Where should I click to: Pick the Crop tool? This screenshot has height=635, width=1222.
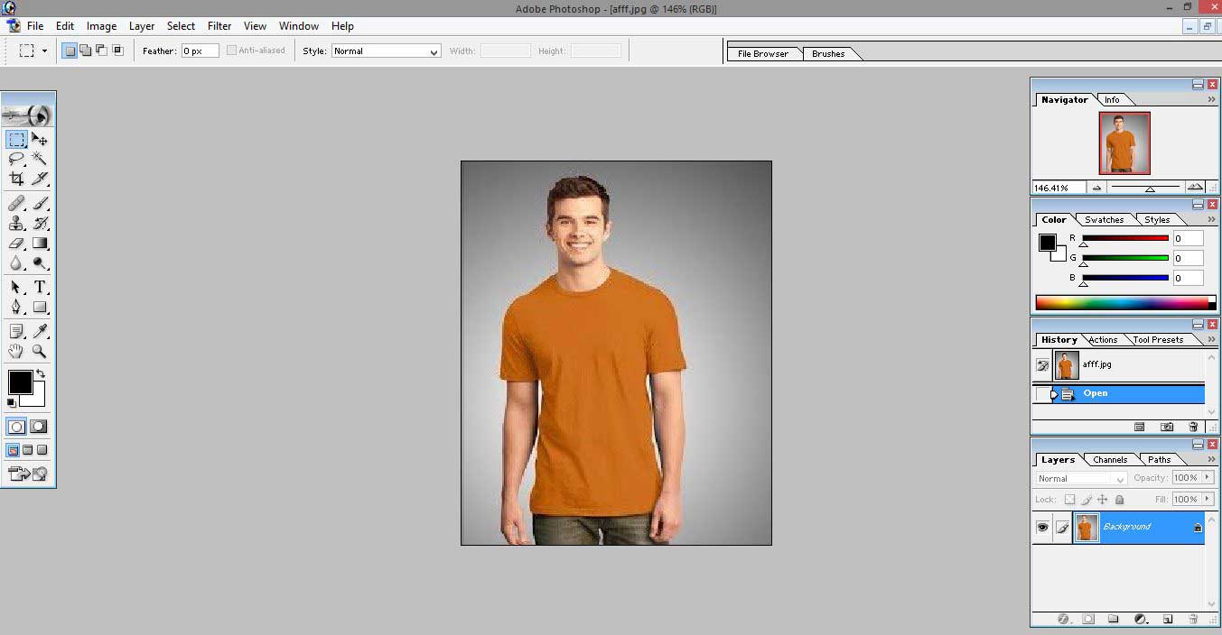coord(16,179)
